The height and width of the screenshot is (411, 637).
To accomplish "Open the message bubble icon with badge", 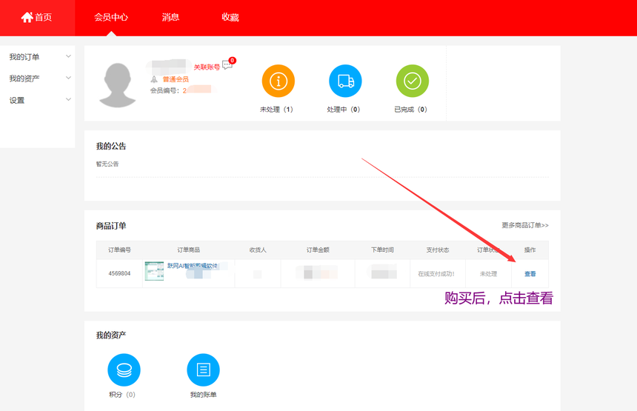I will (227, 65).
